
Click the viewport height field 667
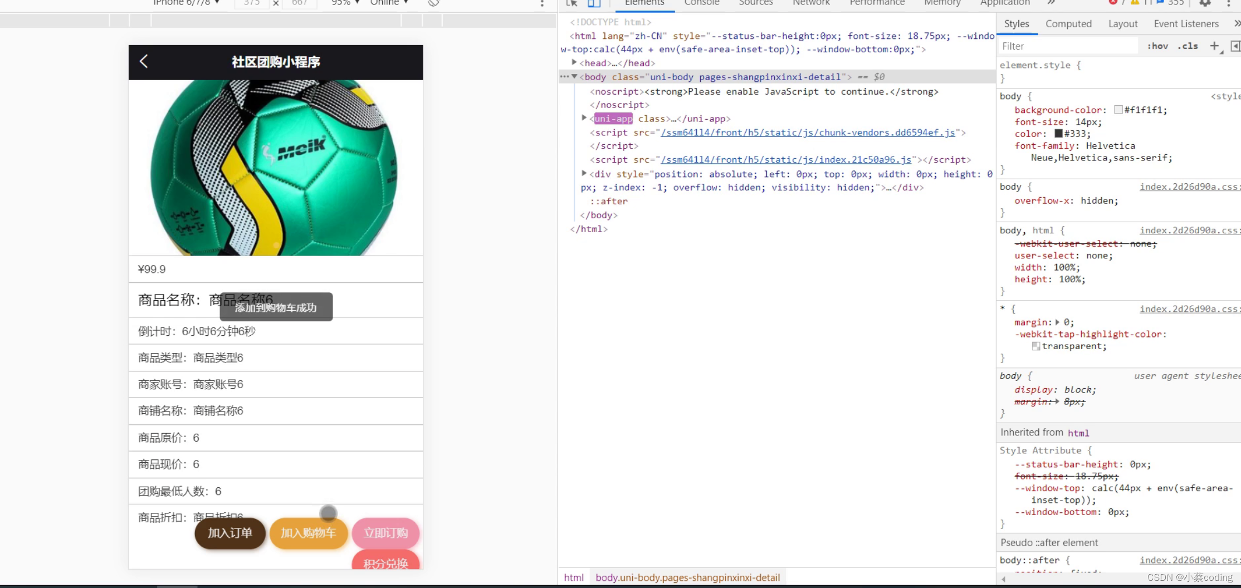click(x=300, y=3)
